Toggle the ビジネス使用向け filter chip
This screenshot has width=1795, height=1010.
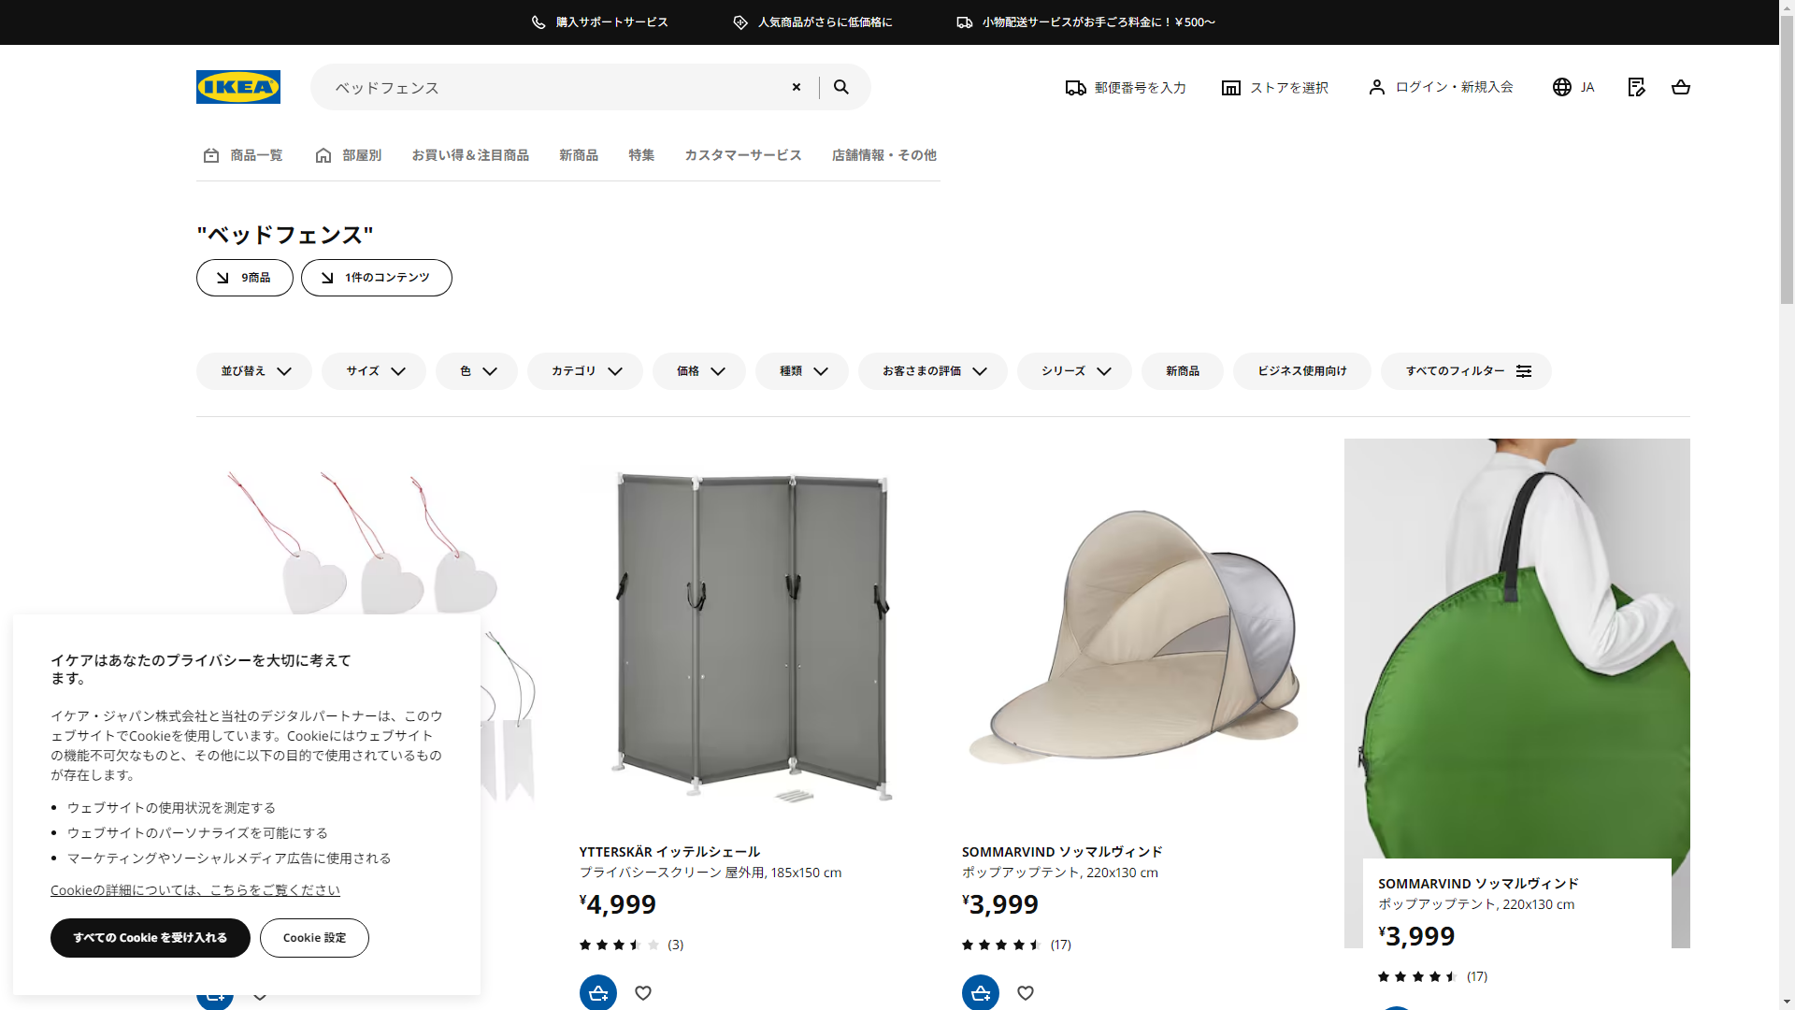point(1301,371)
